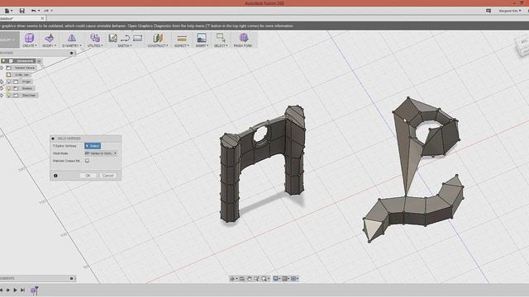Close the open document tab

point(42,18)
